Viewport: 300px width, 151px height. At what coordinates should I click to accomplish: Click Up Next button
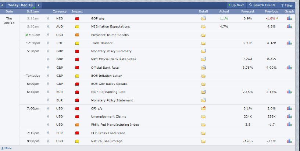236,6
